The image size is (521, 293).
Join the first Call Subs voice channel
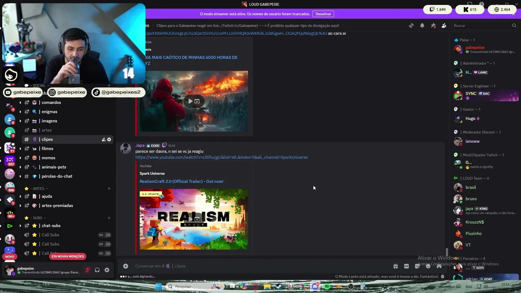click(67, 235)
